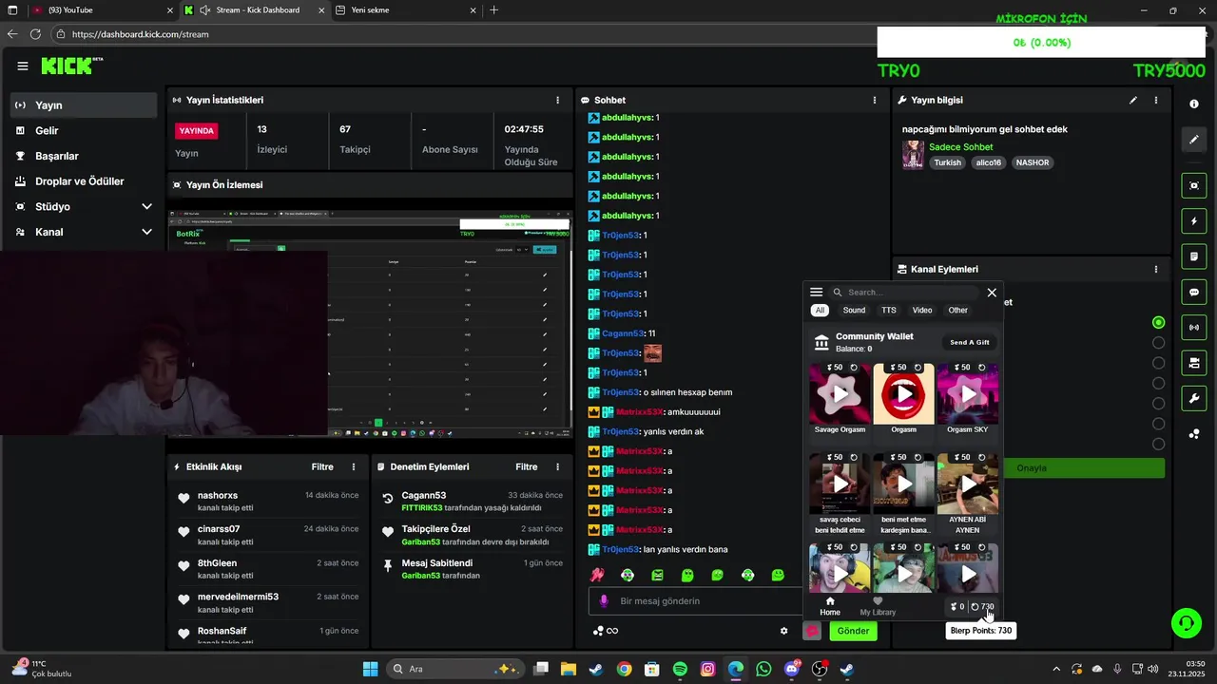The height and width of the screenshot is (684, 1217).
Task: Play the AYNEN ABİ AYNEN clip
Action: coord(968,484)
